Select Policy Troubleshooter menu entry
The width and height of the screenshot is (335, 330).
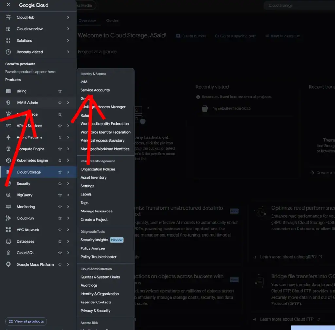pos(98,257)
